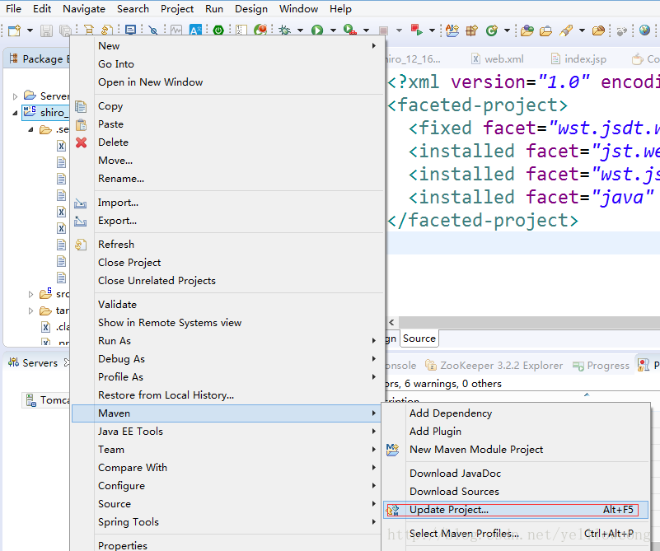Click the New Maven Module Project icon
This screenshot has height=551, width=660.
click(x=393, y=450)
